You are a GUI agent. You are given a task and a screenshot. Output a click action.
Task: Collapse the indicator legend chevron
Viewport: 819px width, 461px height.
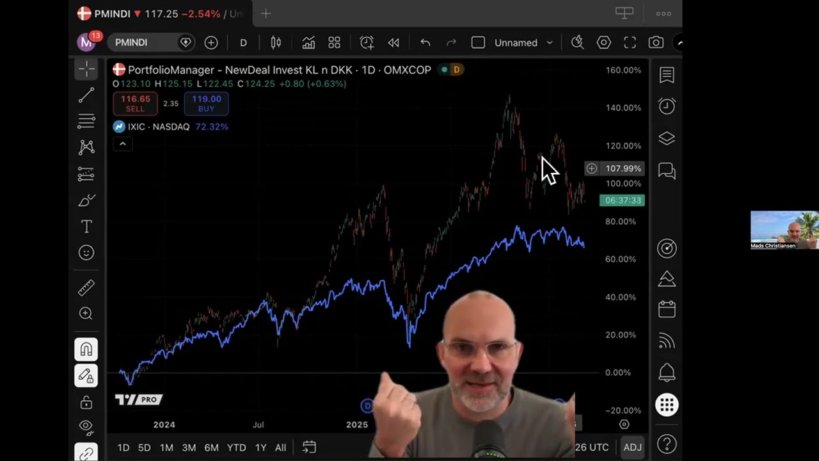click(122, 144)
